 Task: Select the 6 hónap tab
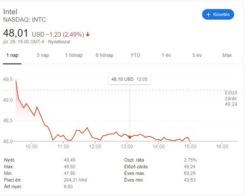(x=105, y=55)
